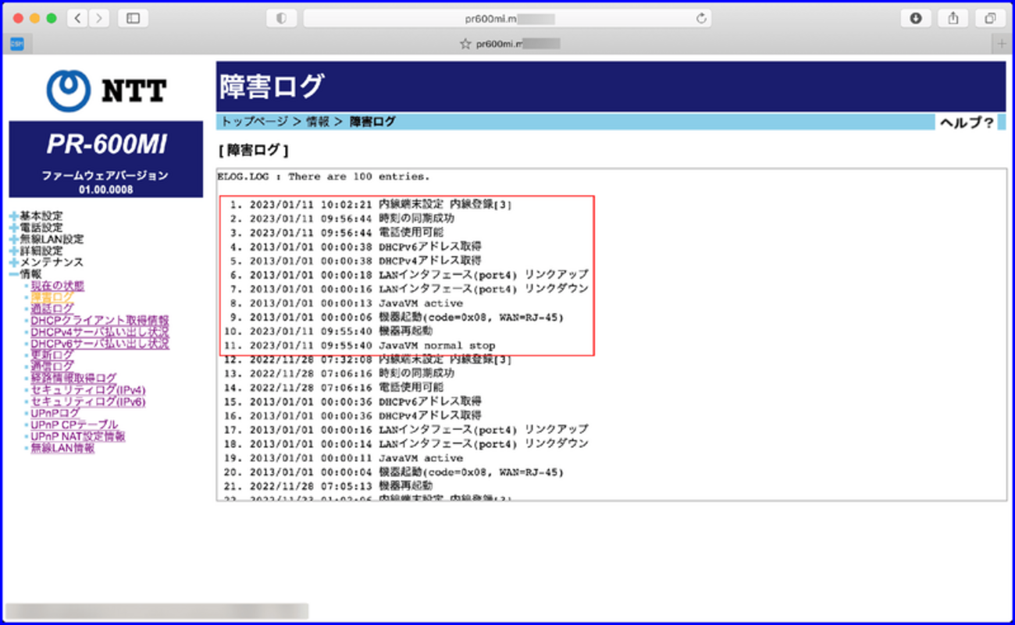1015x625 pixels.
Task: Expand the 無線LAN設定 menu section
Action: tap(47, 240)
